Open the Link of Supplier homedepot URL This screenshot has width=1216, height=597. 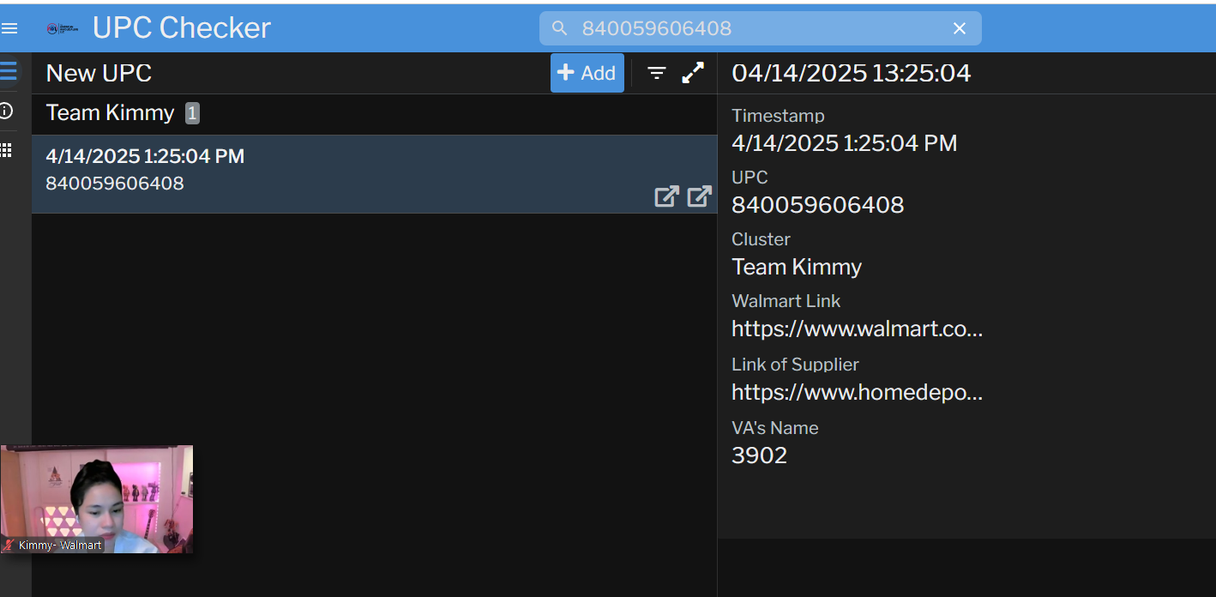[857, 392]
